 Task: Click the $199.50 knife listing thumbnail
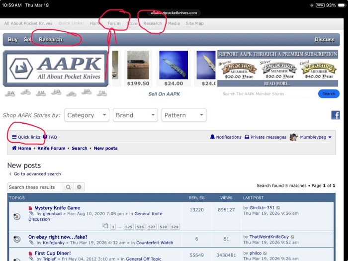pos(138,65)
